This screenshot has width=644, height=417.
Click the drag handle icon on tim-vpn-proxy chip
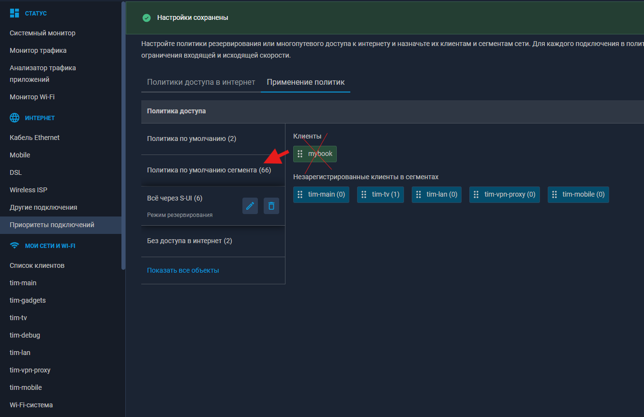476,195
